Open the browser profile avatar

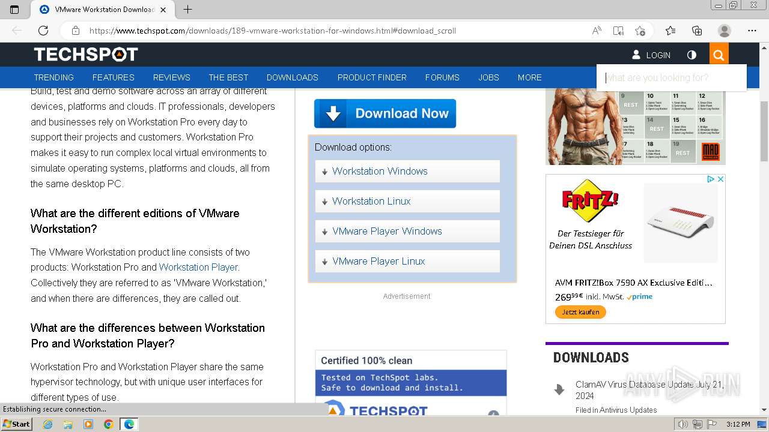point(725,31)
